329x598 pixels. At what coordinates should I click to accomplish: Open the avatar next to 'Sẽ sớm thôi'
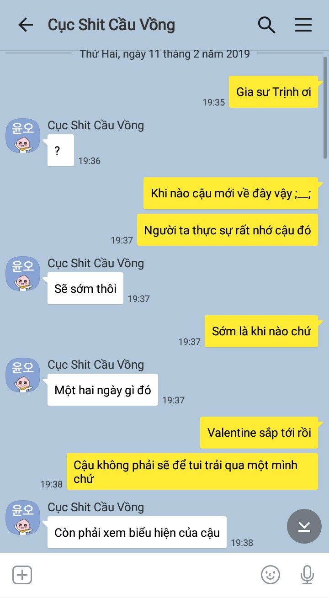(x=22, y=274)
